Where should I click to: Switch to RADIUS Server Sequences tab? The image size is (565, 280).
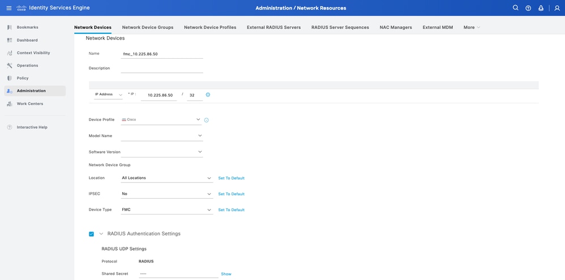click(340, 27)
